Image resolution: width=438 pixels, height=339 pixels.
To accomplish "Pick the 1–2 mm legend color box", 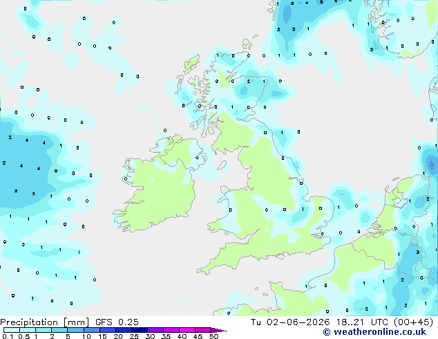I will (44, 330).
